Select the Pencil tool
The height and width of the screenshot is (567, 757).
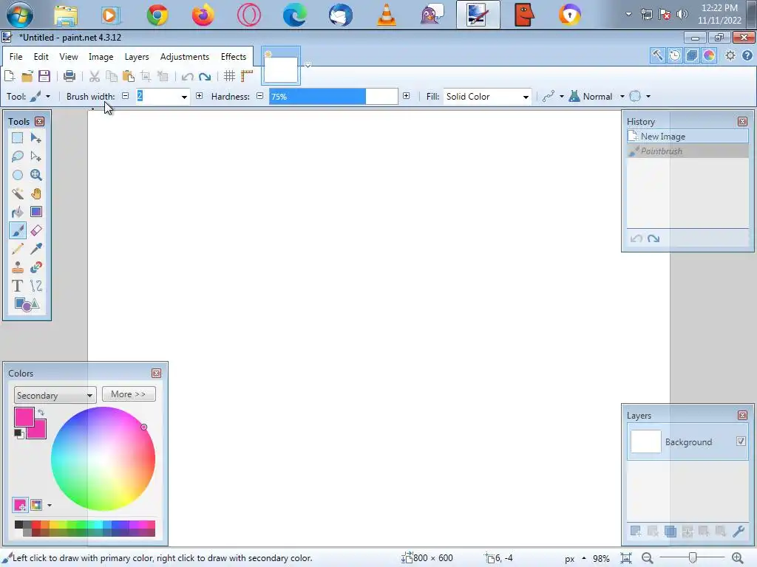click(18, 249)
